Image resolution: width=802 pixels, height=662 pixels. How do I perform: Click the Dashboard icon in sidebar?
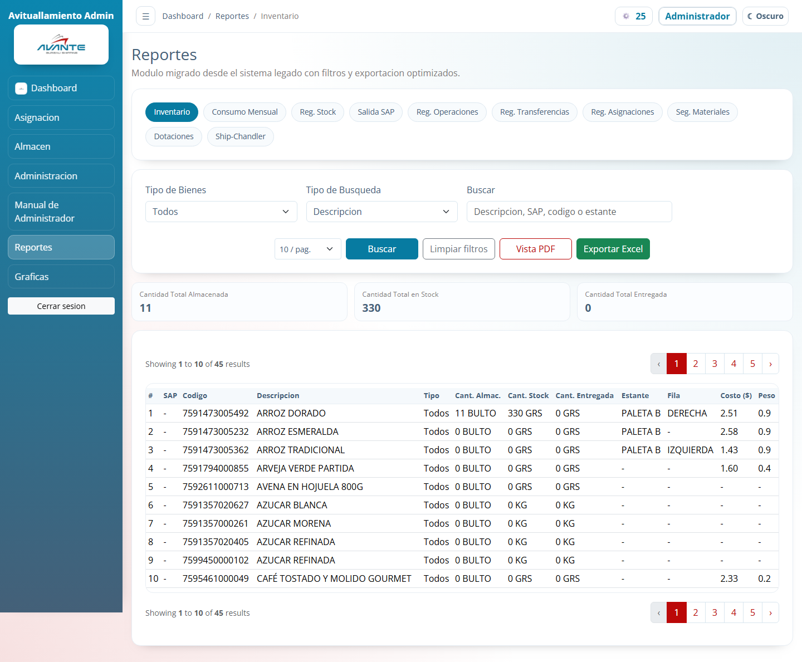(x=21, y=89)
